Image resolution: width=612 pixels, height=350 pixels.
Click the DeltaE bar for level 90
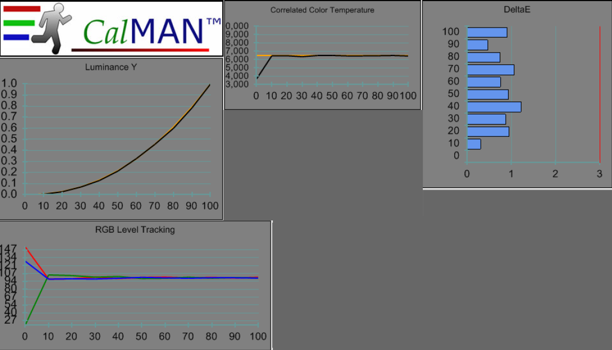coord(477,45)
